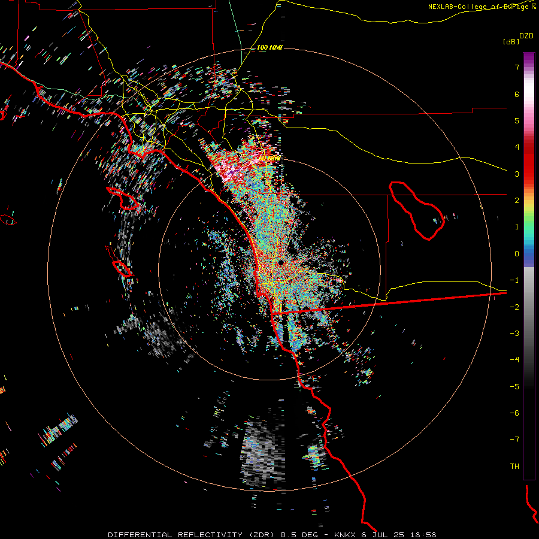
Task: Click the 7 value on the legend
Action: point(517,67)
